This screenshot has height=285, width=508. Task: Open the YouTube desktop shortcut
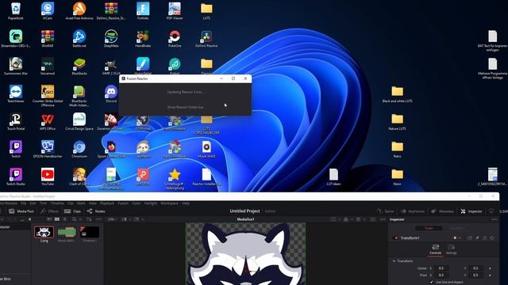coord(48,177)
